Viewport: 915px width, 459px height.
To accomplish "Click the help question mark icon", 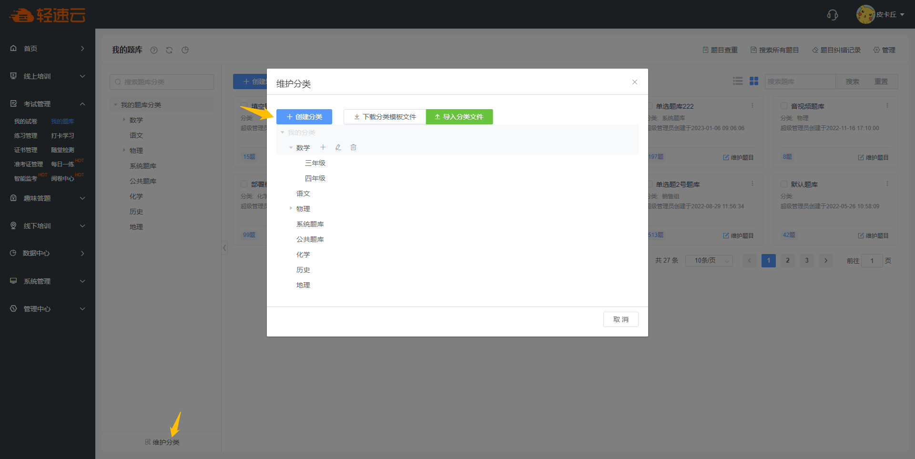I will tap(154, 50).
